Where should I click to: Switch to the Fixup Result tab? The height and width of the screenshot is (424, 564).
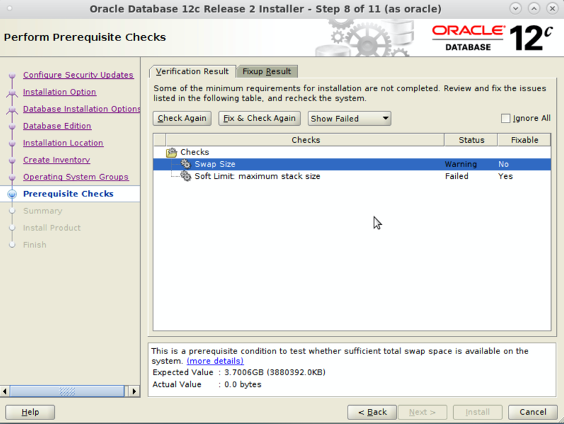(267, 71)
